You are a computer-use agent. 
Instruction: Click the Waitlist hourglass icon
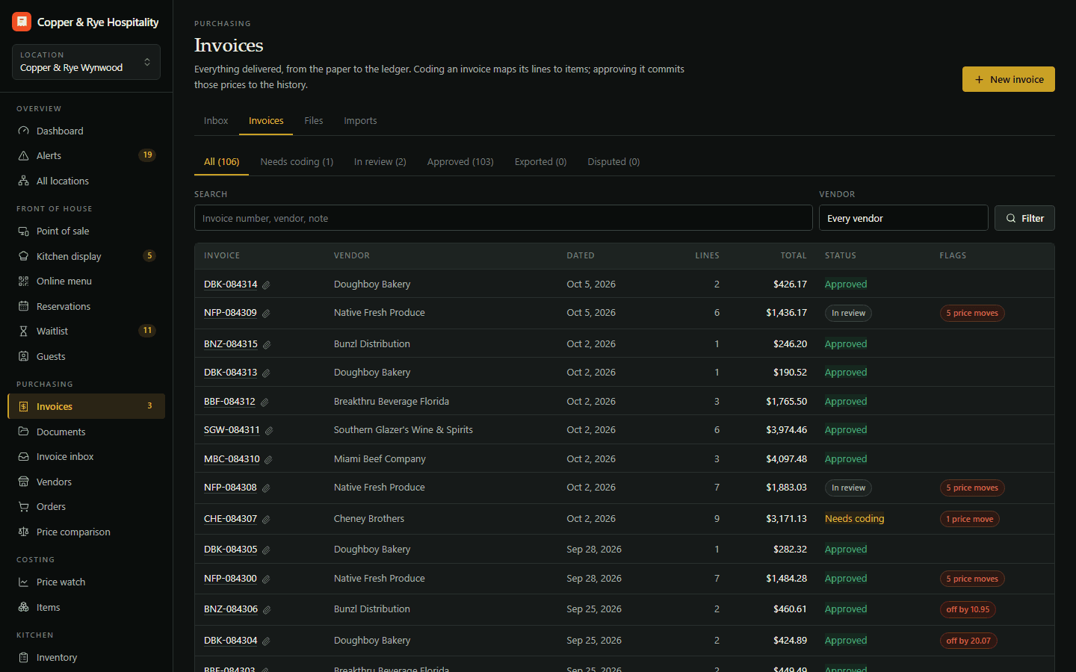tap(23, 331)
